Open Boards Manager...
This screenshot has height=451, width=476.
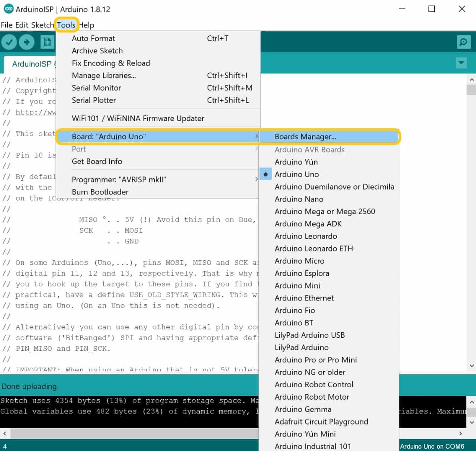coord(329,137)
